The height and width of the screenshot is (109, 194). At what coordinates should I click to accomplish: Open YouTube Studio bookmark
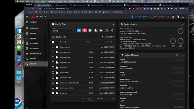point(117,12)
